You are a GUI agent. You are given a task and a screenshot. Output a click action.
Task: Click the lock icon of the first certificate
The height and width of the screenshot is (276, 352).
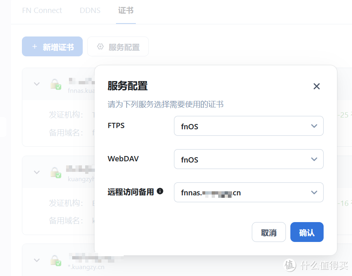pyautogui.click(x=55, y=84)
